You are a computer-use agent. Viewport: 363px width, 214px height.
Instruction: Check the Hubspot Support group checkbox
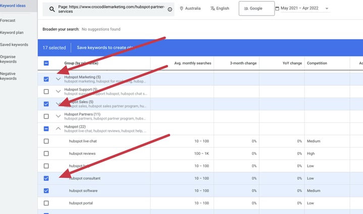[46, 92]
